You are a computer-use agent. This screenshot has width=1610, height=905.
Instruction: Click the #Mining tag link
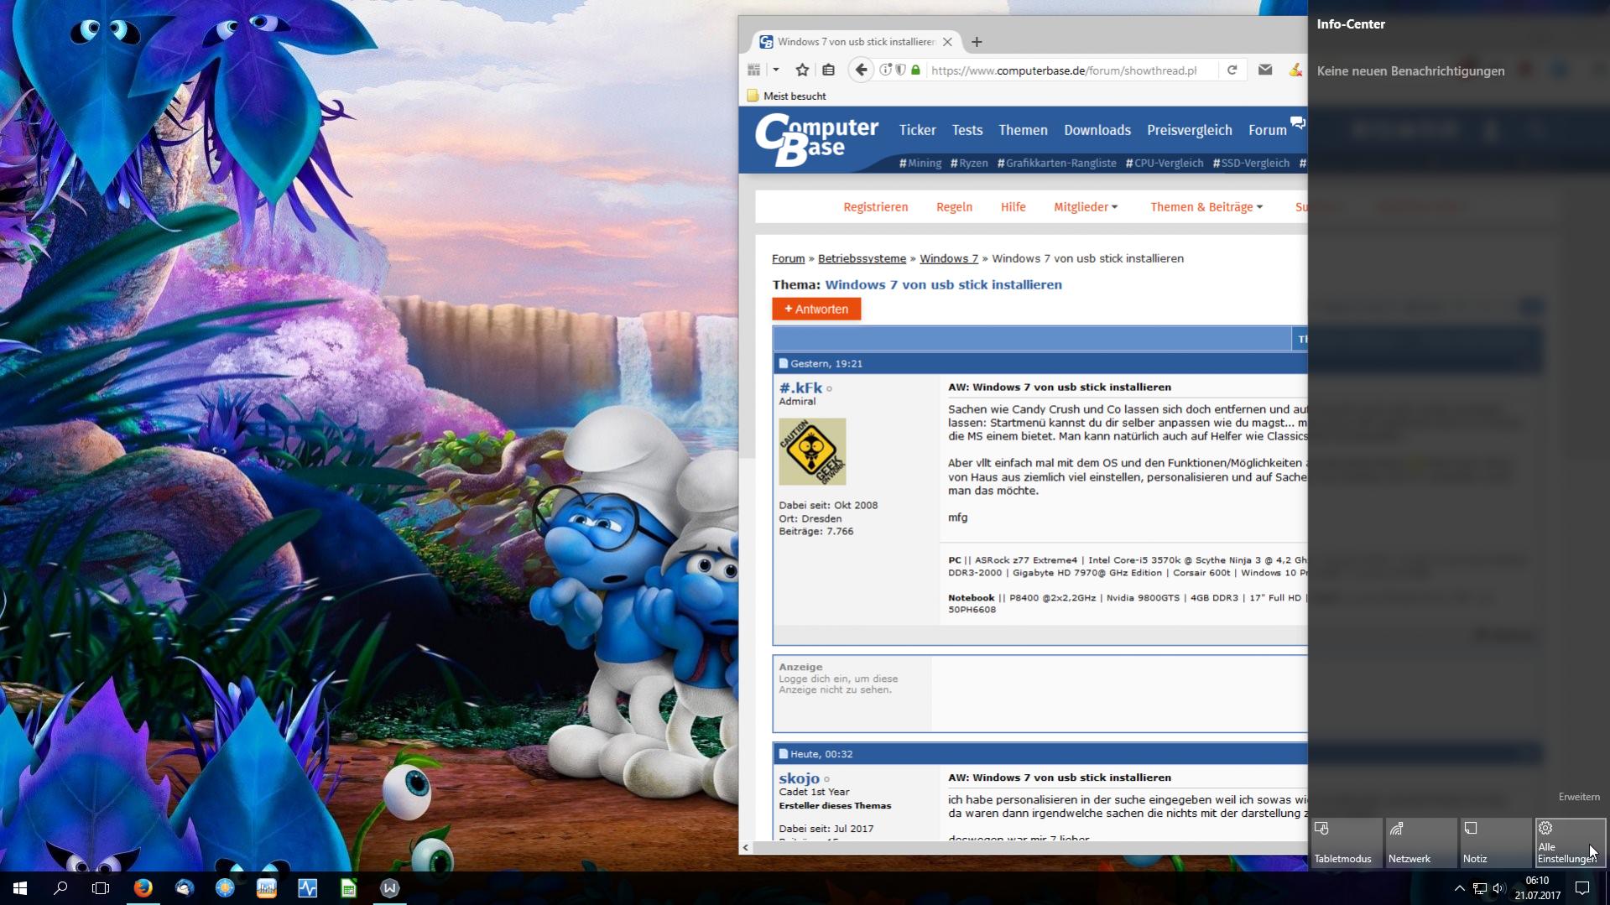(x=920, y=164)
